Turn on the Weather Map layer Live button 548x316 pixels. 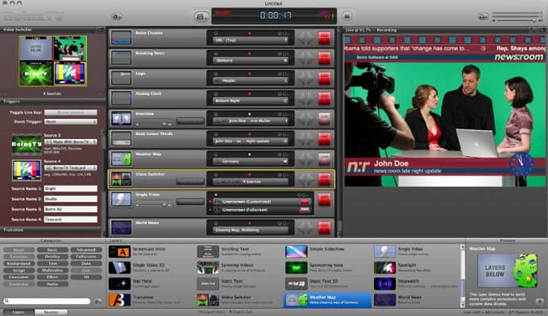(x=324, y=159)
